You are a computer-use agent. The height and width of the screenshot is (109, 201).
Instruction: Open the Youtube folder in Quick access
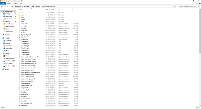8,29
